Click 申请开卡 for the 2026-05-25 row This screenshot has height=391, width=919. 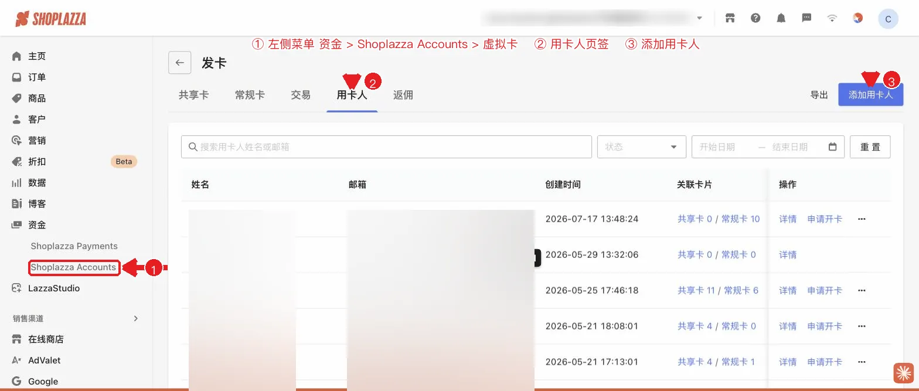click(x=825, y=291)
